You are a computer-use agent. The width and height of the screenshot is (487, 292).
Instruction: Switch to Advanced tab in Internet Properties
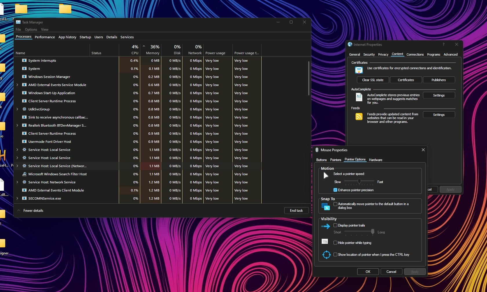(x=450, y=54)
